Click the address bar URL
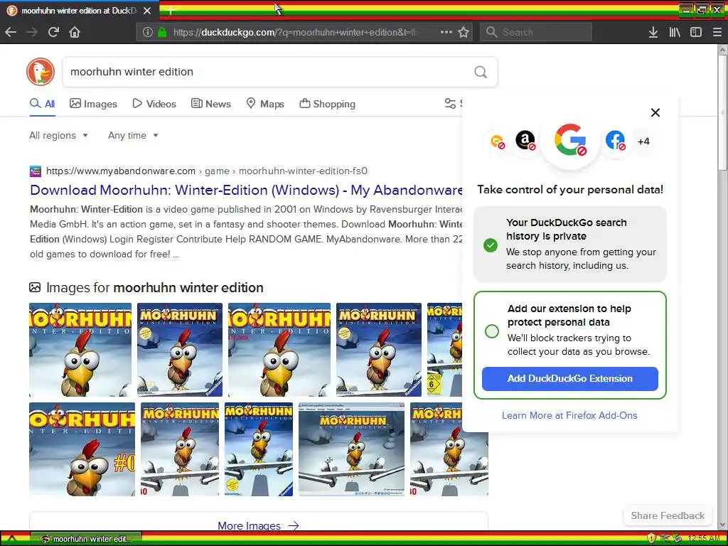 pos(295,32)
